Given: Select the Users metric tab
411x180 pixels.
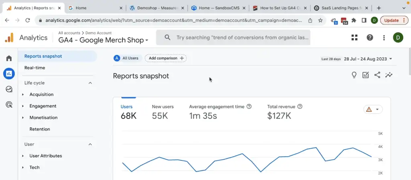Looking at the screenshot, I should tap(128, 112).
